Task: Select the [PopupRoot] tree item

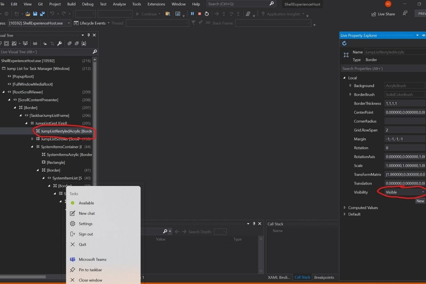Action: [23, 76]
